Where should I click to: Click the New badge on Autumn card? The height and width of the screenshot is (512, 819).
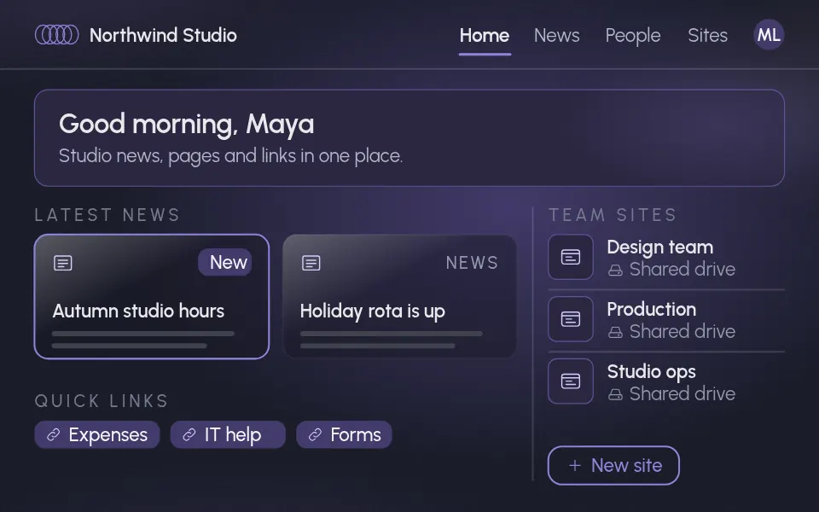(225, 262)
